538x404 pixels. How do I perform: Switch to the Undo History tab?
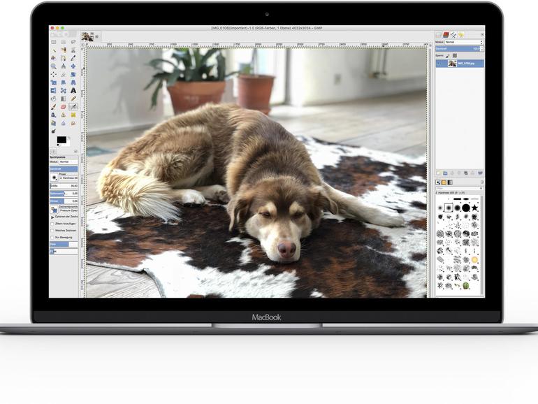461,35
